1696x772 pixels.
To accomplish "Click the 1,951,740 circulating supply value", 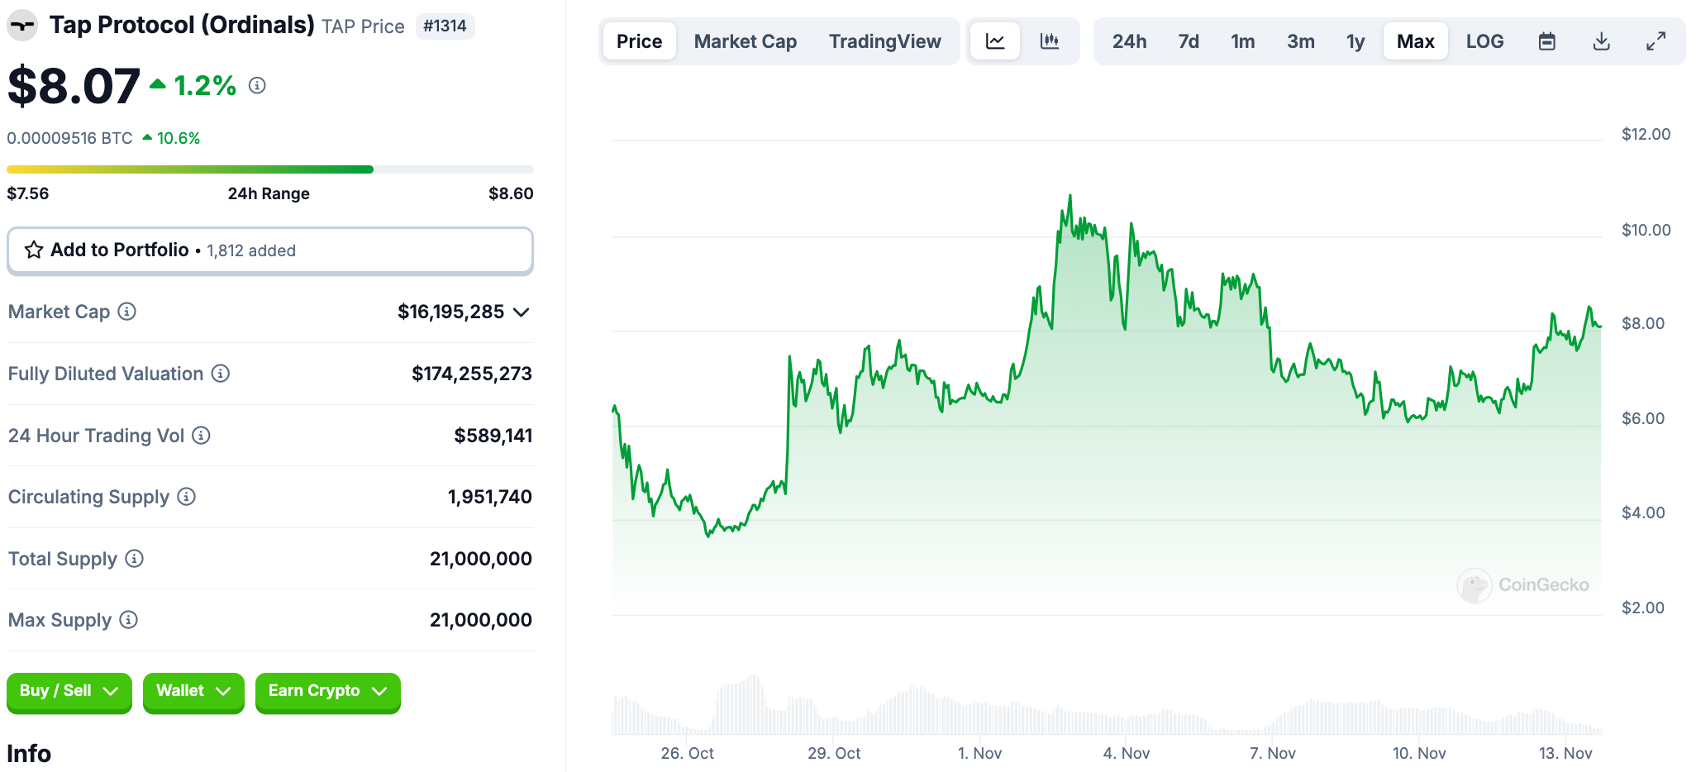I will 490,497.
